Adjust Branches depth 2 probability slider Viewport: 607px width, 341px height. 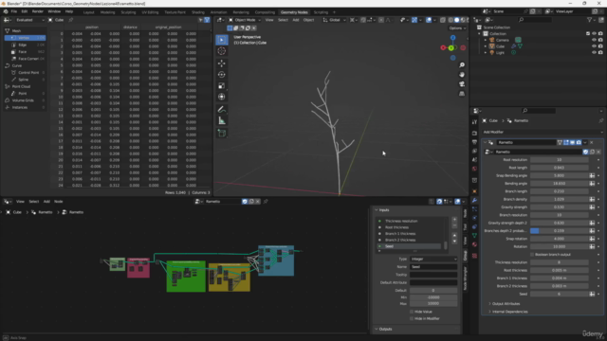click(x=559, y=231)
